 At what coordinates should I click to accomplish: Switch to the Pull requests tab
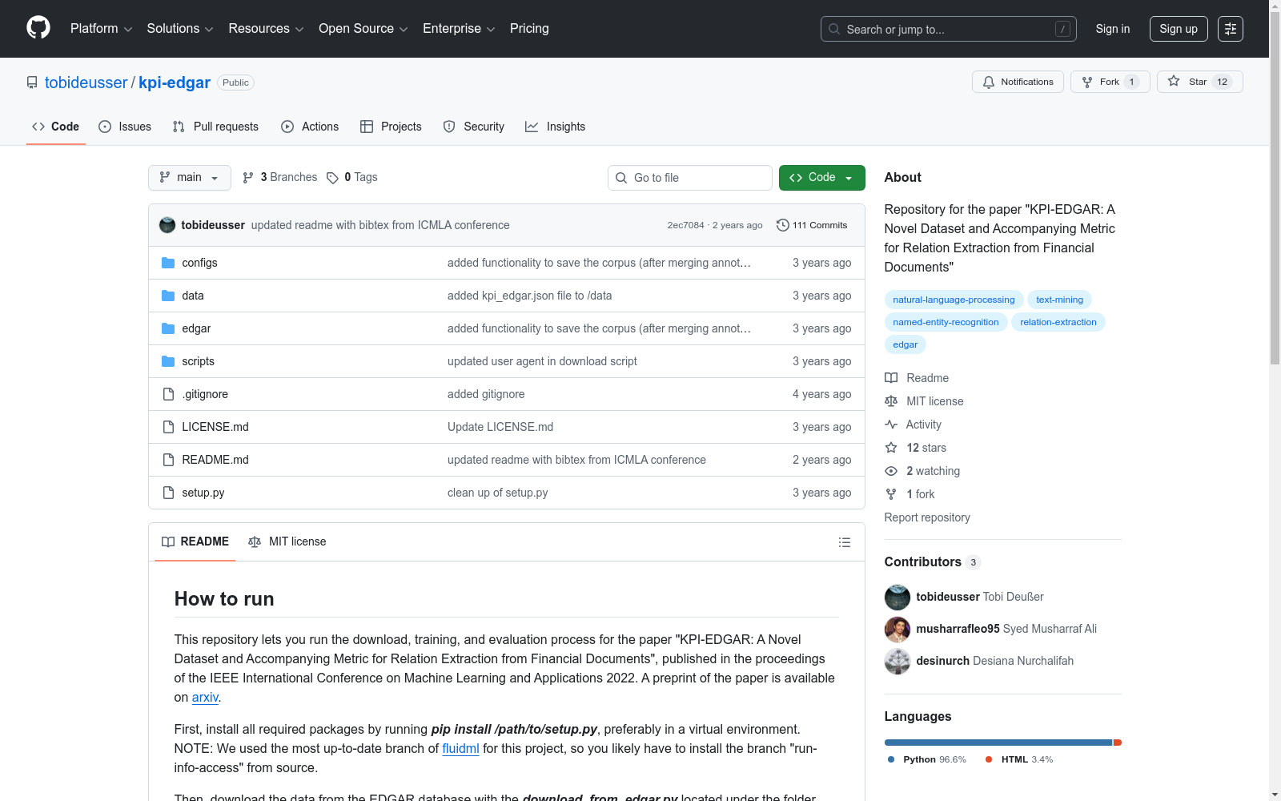[x=215, y=127]
